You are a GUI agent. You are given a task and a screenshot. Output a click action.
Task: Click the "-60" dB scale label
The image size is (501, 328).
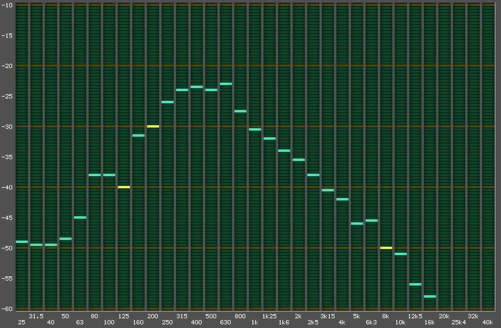pyautogui.click(x=7, y=309)
